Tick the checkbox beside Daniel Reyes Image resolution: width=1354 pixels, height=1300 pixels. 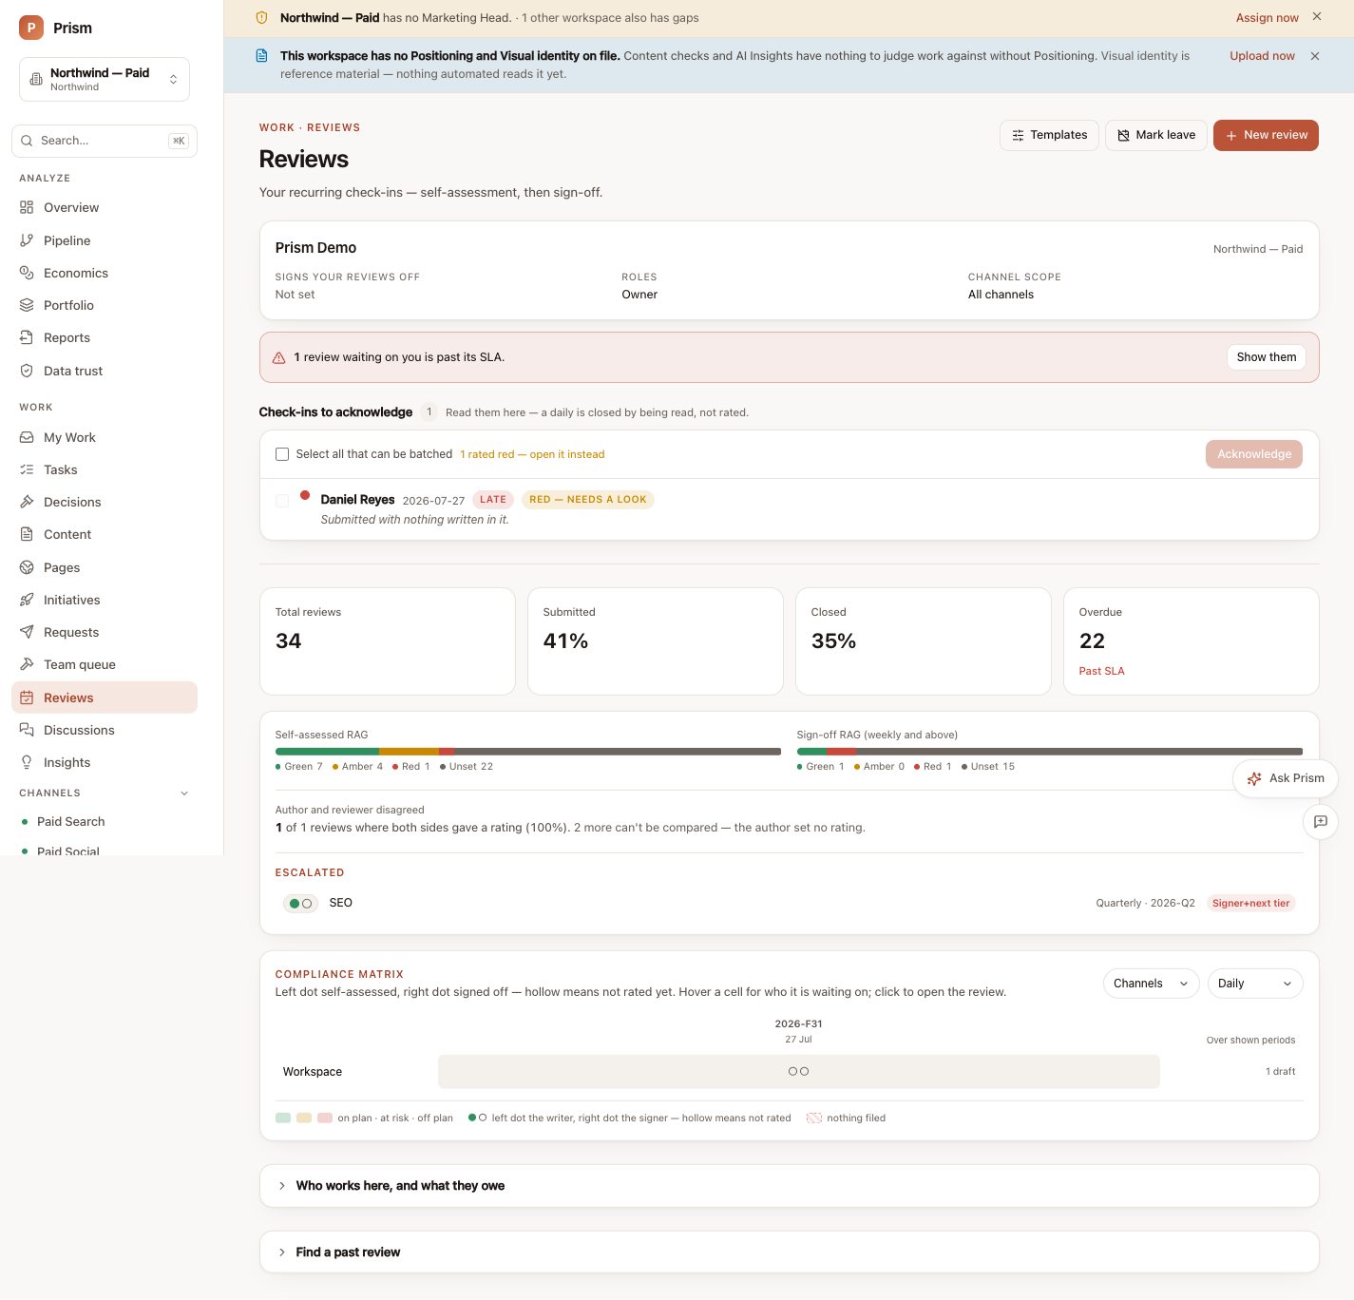click(x=282, y=501)
